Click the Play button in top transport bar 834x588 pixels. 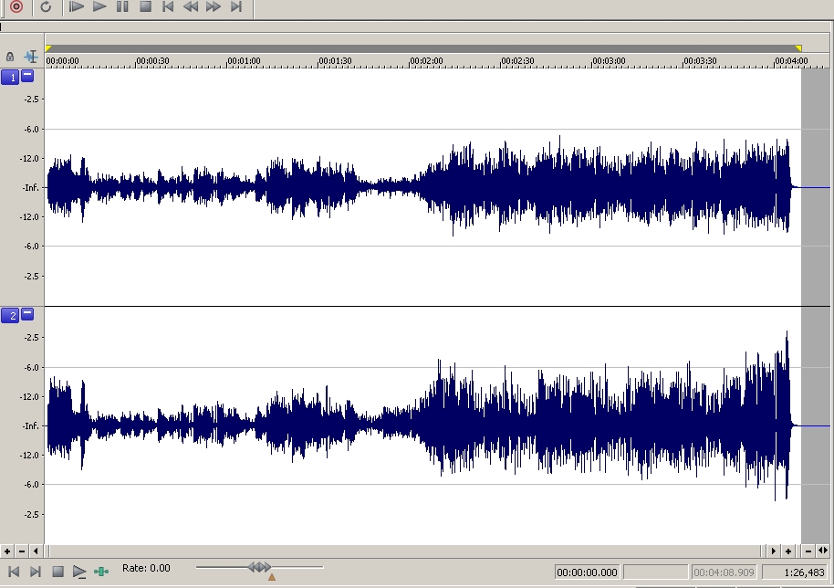coord(99,6)
